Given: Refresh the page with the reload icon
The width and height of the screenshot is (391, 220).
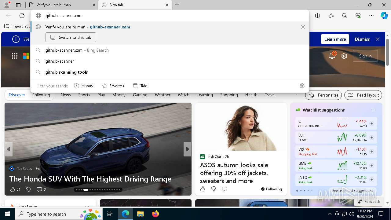Looking at the screenshot, I should click(22, 16).
